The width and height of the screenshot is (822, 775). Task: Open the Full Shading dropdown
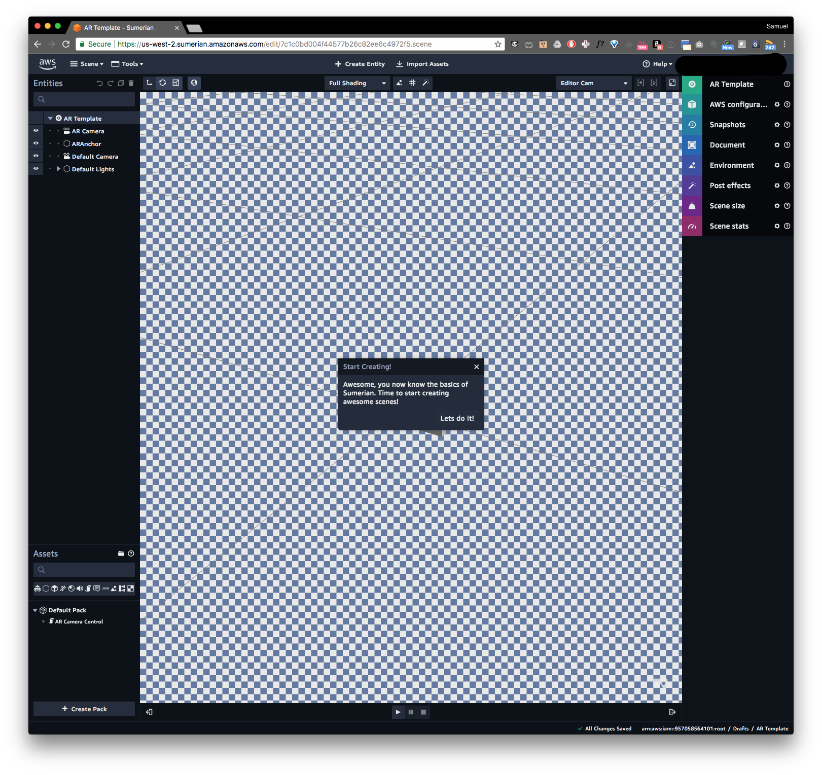[357, 83]
